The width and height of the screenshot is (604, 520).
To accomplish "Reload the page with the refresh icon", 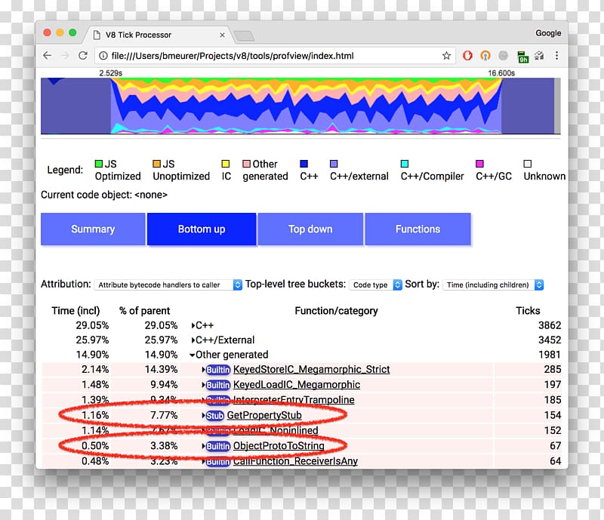I will [83, 56].
